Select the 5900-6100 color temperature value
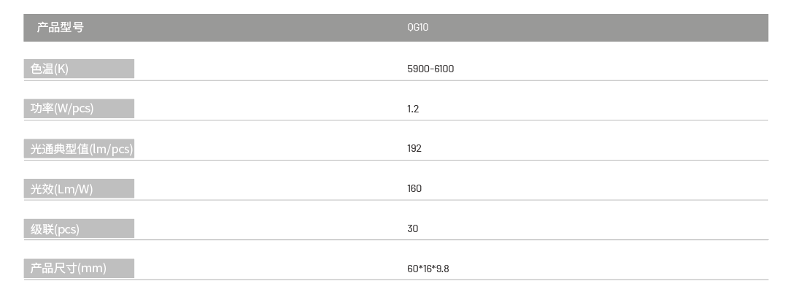This screenshot has height=289, width=785. 430,69
